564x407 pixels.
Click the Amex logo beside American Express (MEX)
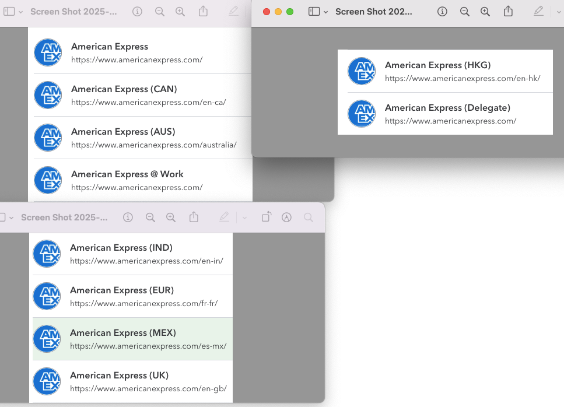(x=47, y=339)
